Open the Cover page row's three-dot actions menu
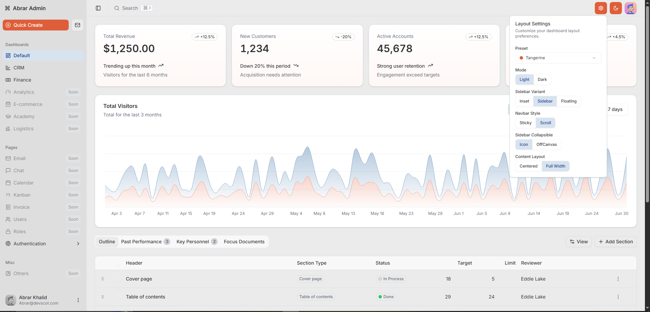Image resolution: width=650 pixels, height=312 pixels. [618, 279]
